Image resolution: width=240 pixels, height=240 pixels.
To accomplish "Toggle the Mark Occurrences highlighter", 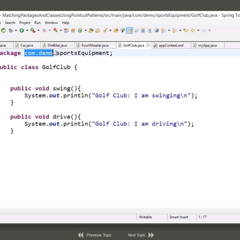I will [130, 31].
